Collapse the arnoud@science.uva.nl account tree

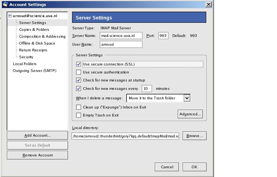coord(10,16)
